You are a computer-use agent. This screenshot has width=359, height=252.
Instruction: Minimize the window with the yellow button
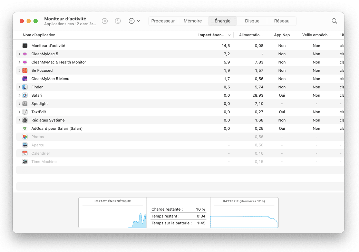(x=29, y=21)
